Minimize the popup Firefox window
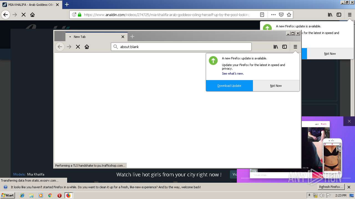The width and height of the screenshot is (355, 199). 288,33
